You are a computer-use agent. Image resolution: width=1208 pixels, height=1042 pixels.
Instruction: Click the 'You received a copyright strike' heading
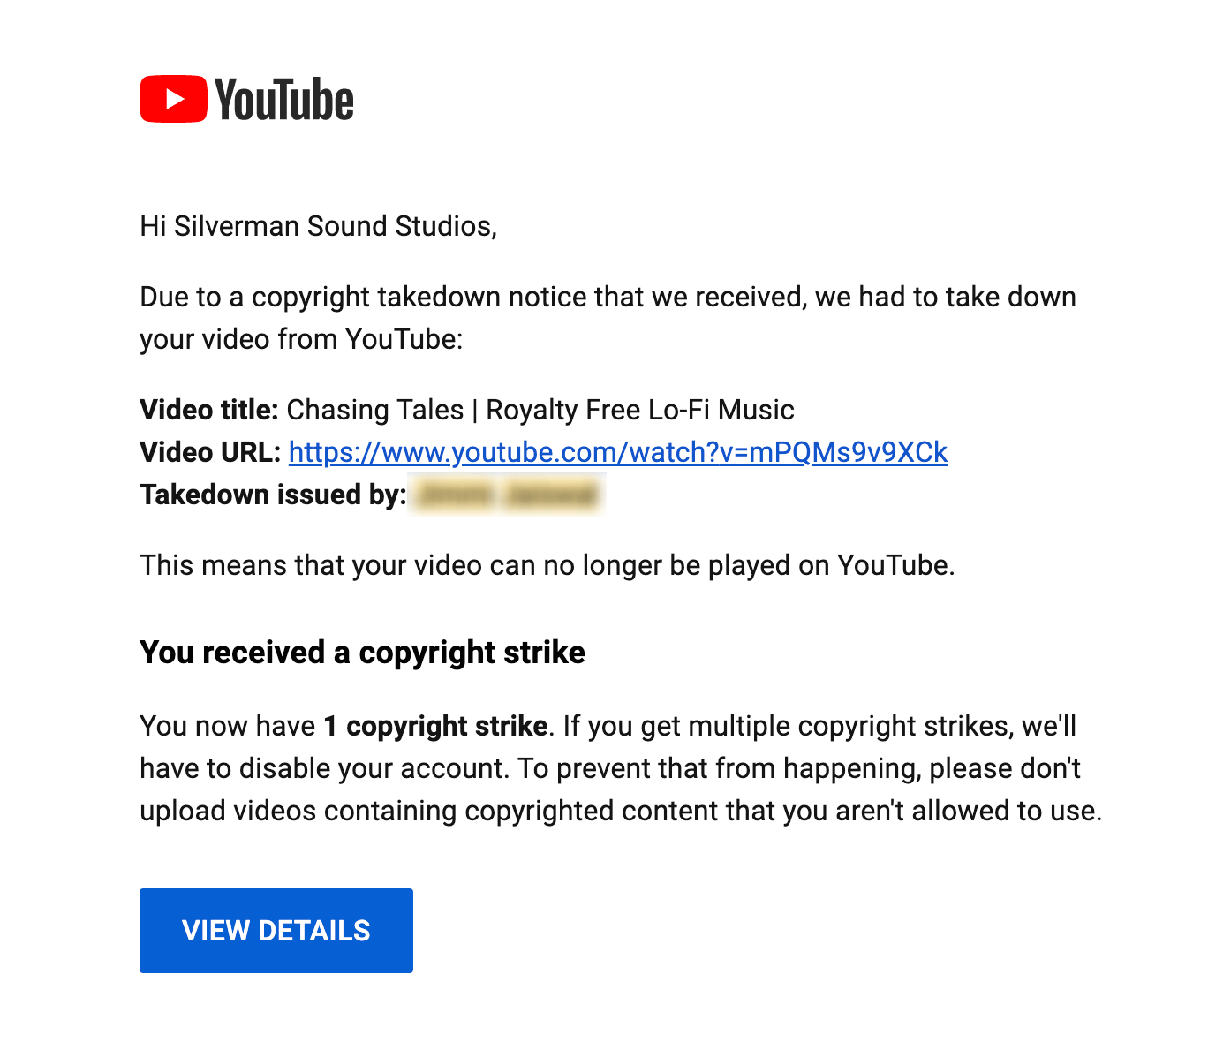click(362, 653)
